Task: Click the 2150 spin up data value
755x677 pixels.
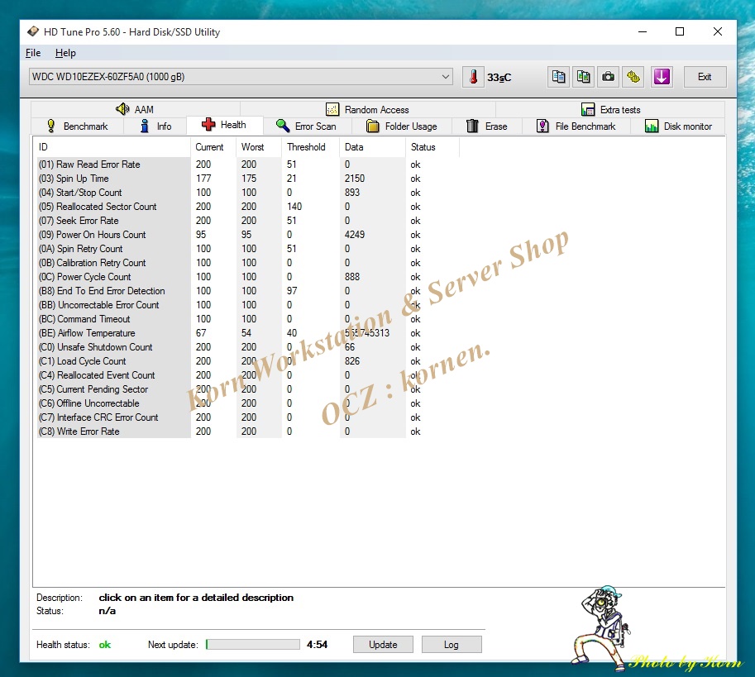Action: pos(355,179)
